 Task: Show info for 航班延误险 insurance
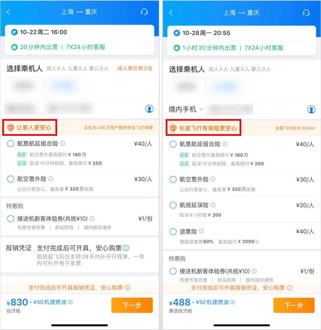213,205
